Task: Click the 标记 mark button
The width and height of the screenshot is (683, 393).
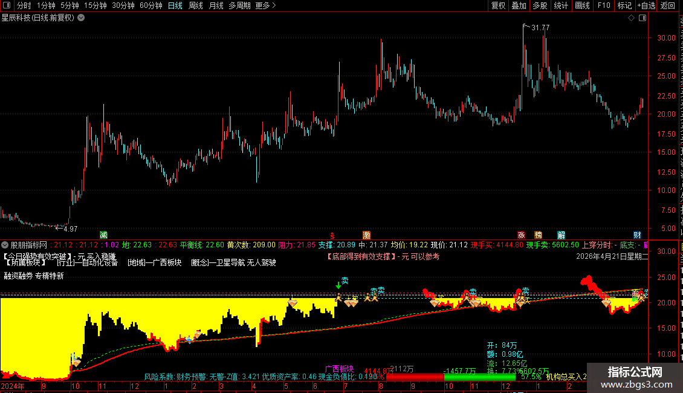Action: point(624,5)
